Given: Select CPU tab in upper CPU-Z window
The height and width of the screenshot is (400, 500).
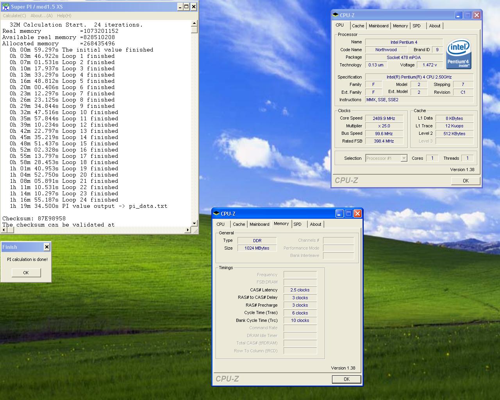Looking at the screenshot, I should point(340,25).
